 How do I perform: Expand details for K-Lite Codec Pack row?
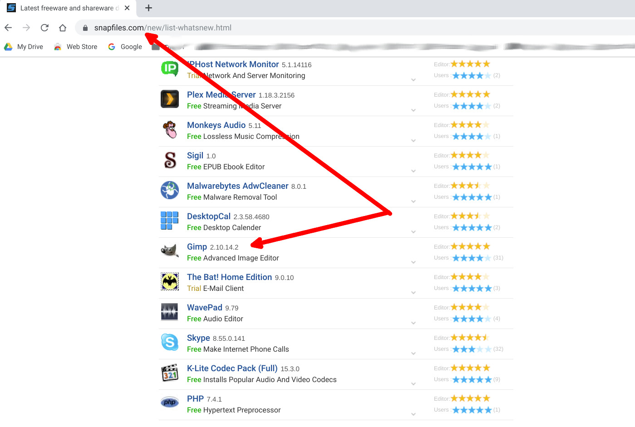pyautogui.click(x=413, y=384)
